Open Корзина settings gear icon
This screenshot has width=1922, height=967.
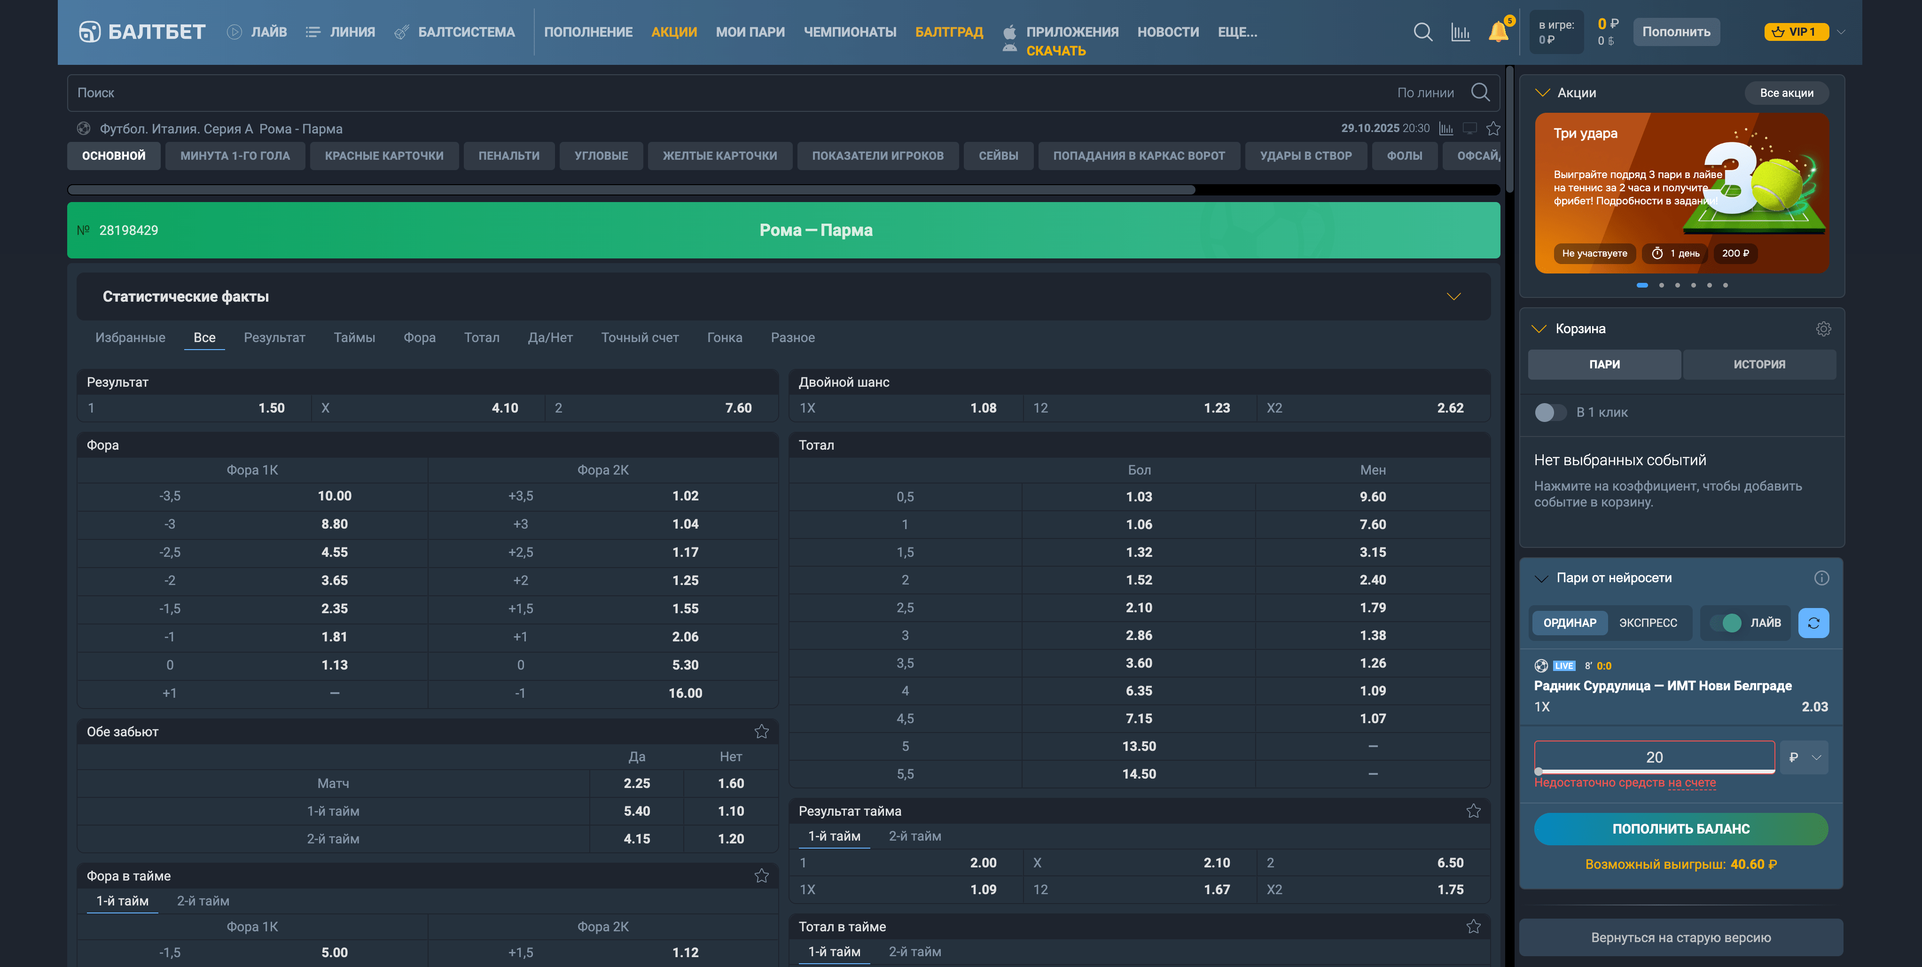coord(1823,329)
